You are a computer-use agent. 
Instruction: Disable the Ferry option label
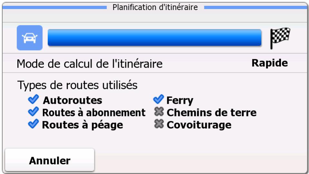180,101
